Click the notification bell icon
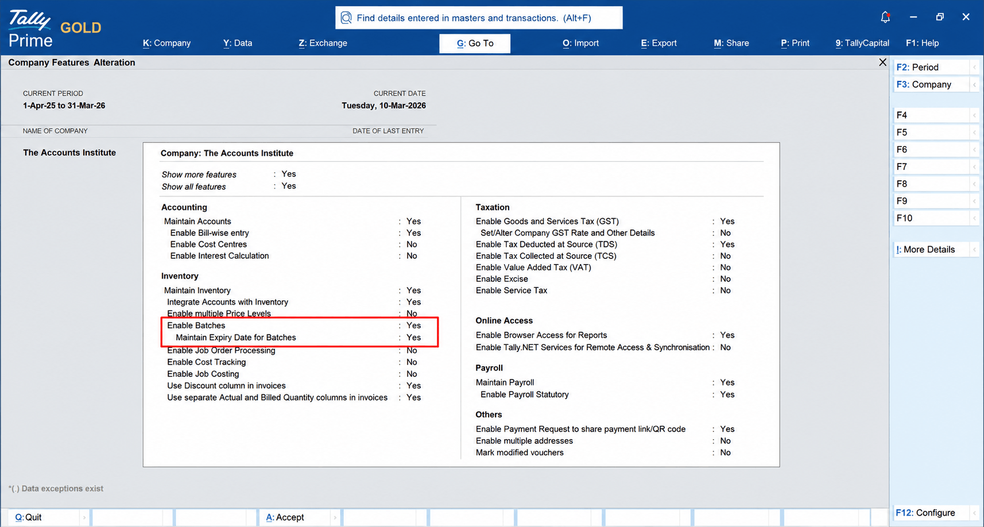Viewport: 984px width, 527px height. pos(885,17)
